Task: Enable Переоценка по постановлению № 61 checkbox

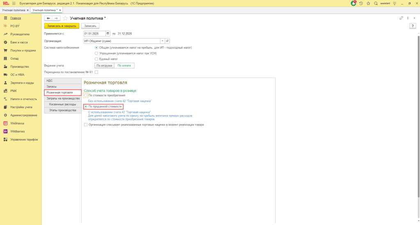Action: (x=96, y=72)
